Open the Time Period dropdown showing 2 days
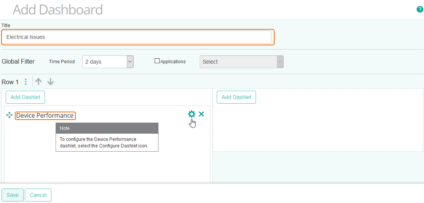 [108, 62]
